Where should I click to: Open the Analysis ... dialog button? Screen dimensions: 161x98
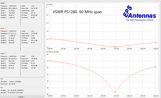[22, 97]
